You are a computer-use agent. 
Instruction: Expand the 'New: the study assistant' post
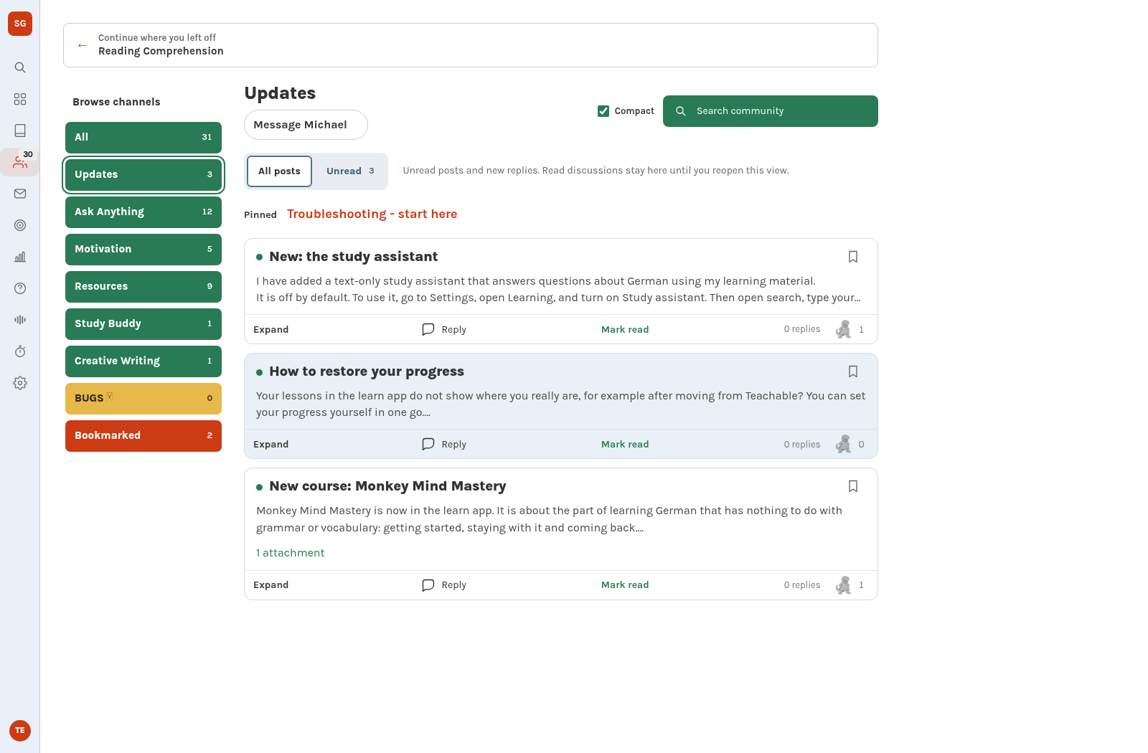(x=271, y=330)
